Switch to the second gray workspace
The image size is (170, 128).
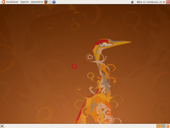163,126
